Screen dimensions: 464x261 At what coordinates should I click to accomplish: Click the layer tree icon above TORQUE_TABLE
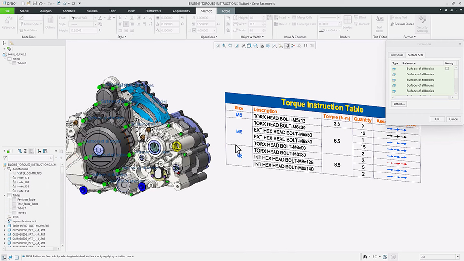[11, 43]
